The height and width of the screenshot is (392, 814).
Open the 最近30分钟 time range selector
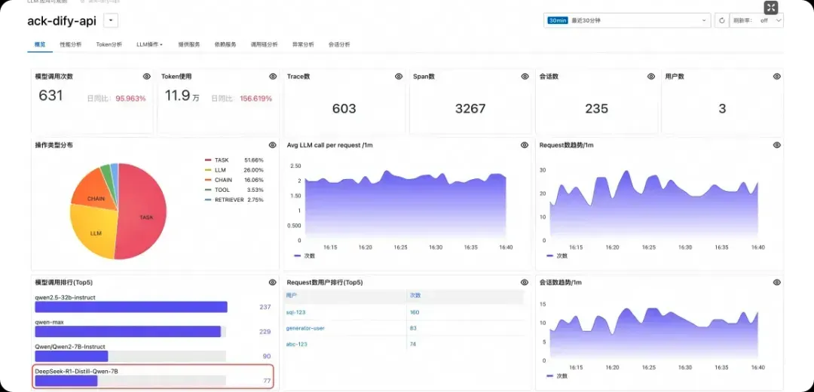coord(627,21)
